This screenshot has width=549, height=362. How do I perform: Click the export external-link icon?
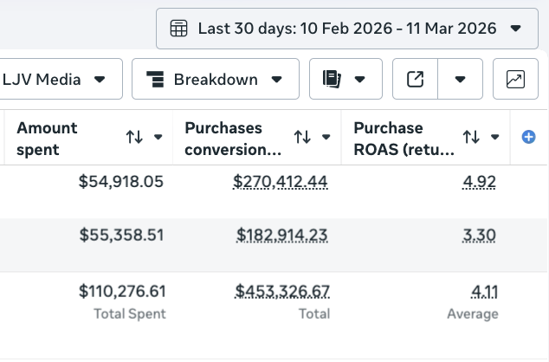[416, 80]
